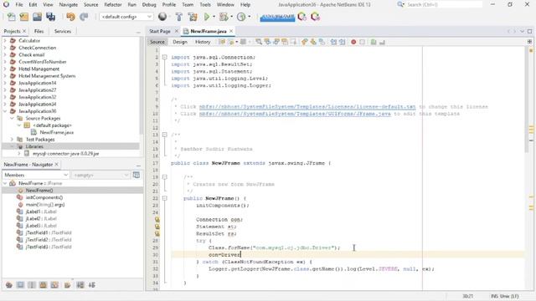This screenshot has width=536, height=301.
Task: Click the last profiler icon in main toolbar
Action: click(x=315, y=17)
